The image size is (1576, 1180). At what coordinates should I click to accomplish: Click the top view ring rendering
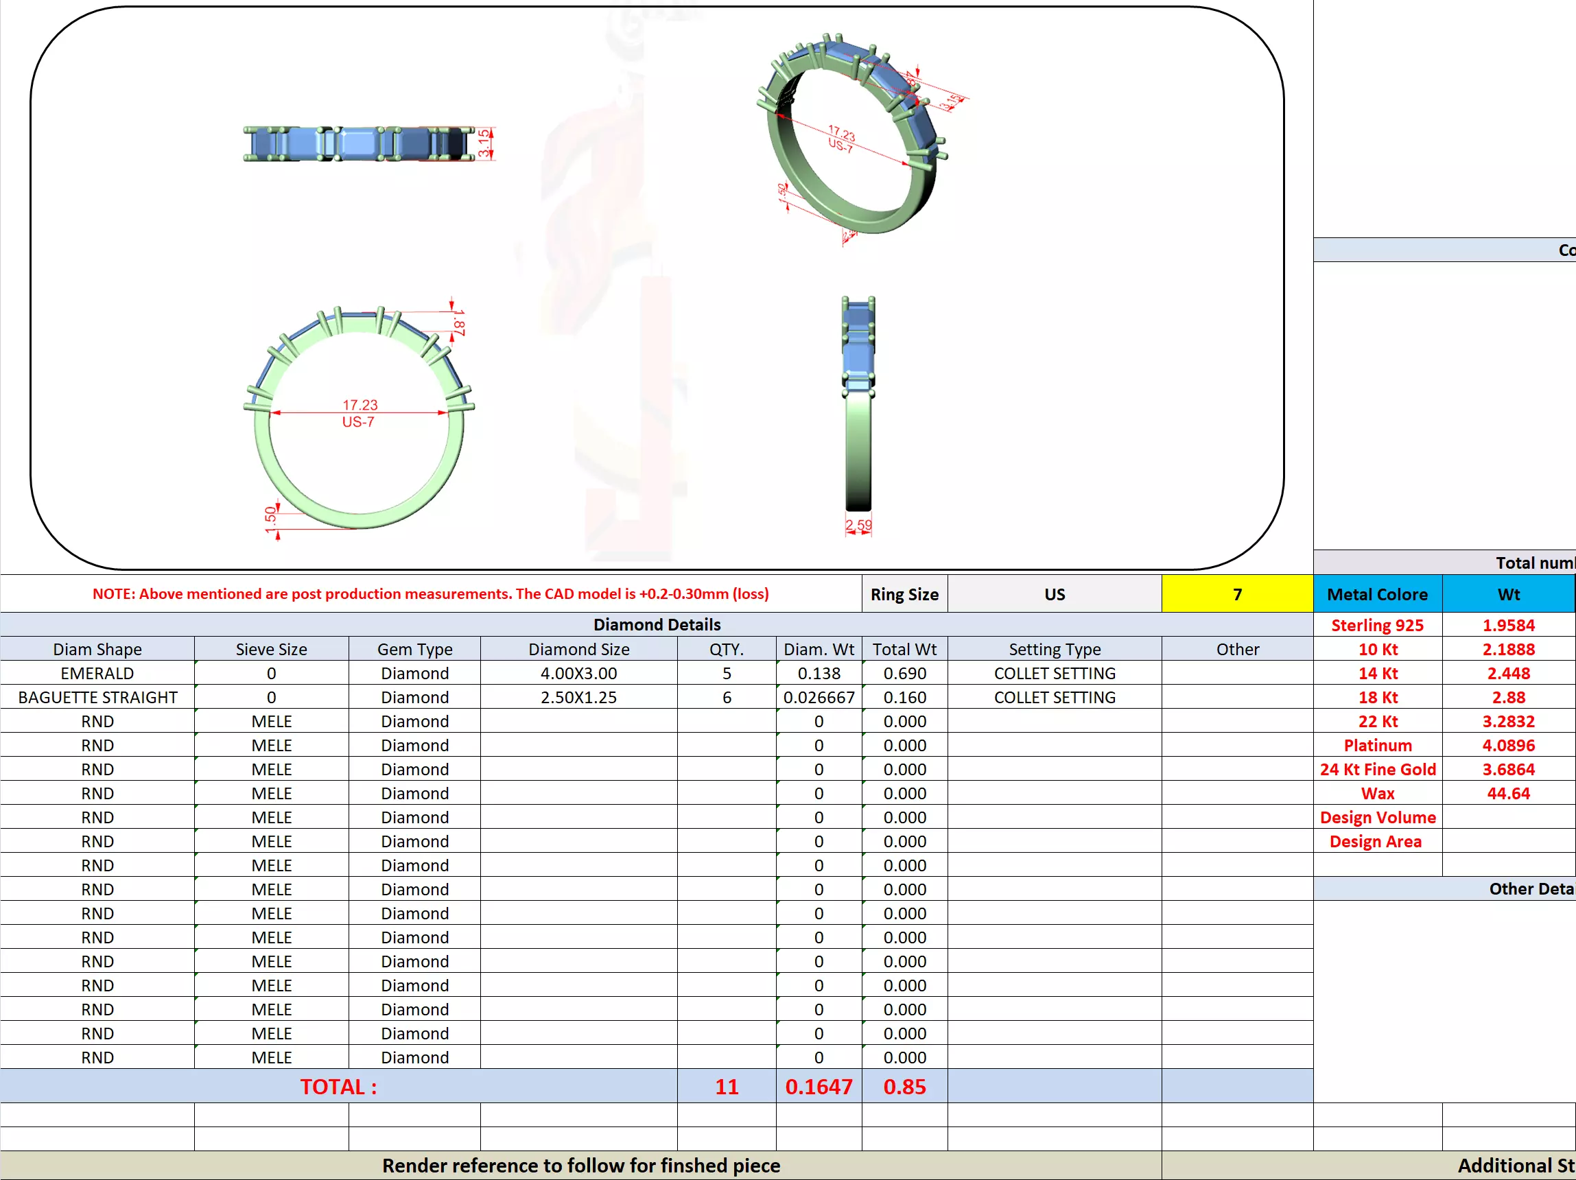358,144
